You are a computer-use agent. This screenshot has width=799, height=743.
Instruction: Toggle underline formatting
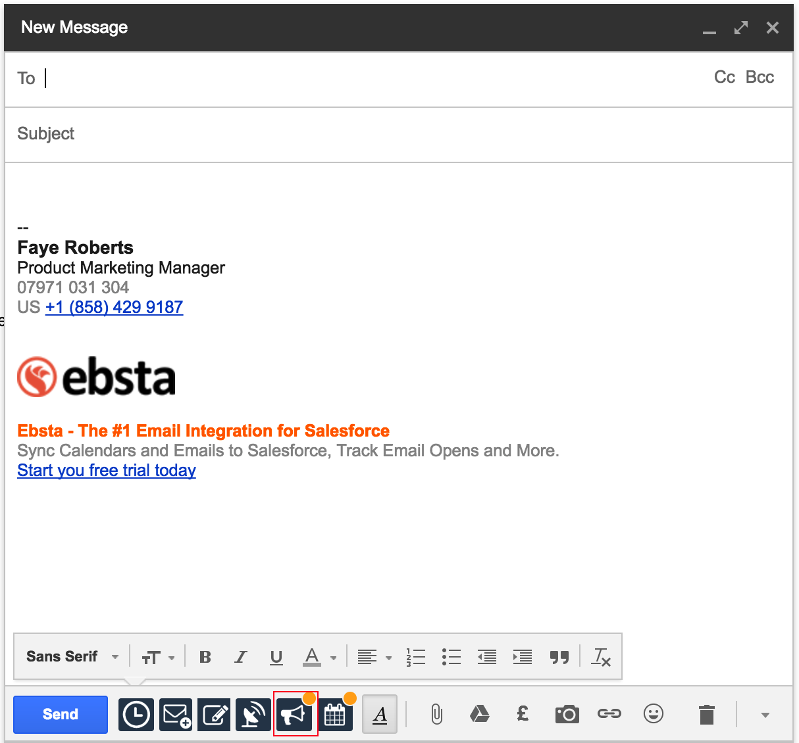[276, 657]
